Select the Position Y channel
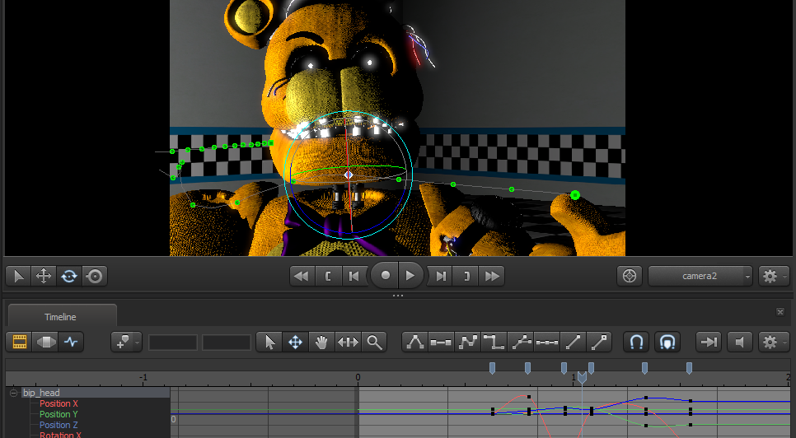Screen dimensions: 796x438 coord(59,414)
